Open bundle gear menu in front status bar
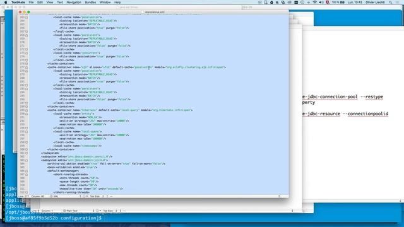Screen dimensions: 404x227 [x=86, y=196]
